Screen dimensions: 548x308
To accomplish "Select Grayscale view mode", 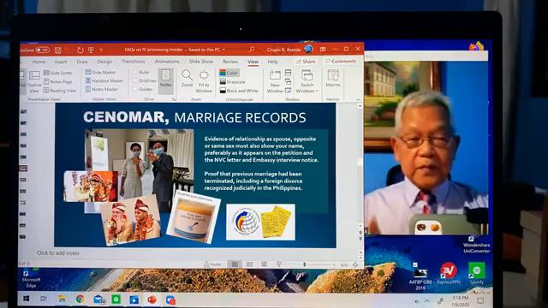I will (232, 82).
